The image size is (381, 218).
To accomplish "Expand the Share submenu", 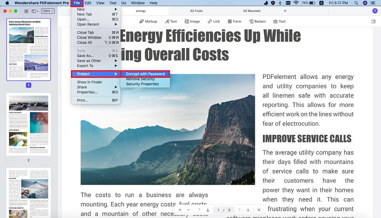I will pos(96,87).
